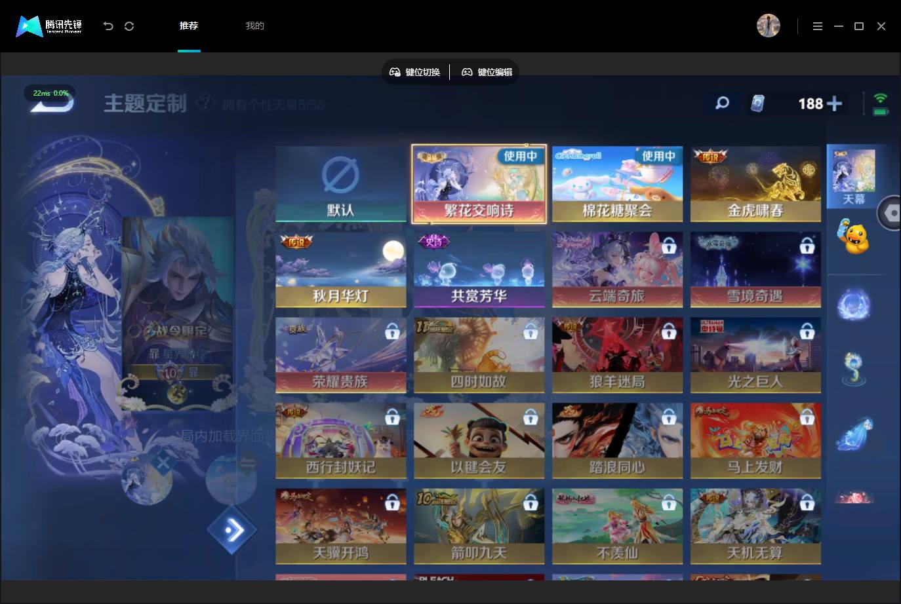The height and width of the screenshot is (604, 901).
Task: Select the locked 狼羊迷局 theme card
Action: coord(617,355)
